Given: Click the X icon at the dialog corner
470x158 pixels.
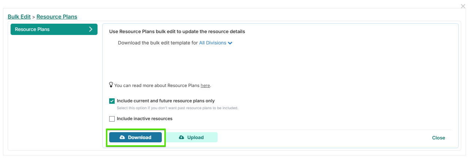Looking at the screenshot, I should point(463,6).
